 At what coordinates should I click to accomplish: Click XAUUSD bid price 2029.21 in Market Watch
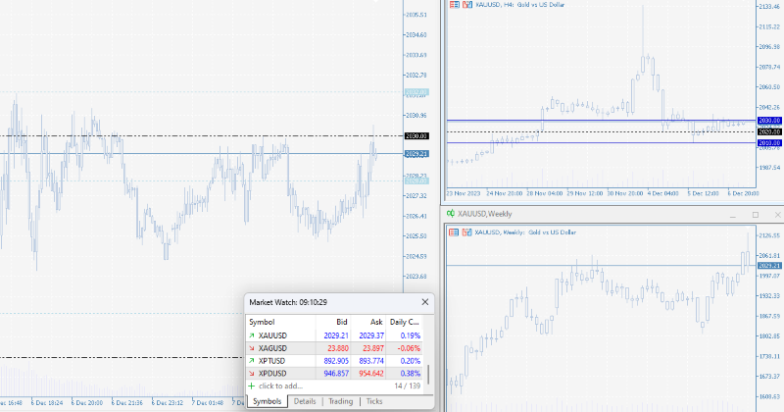coord(336,335)
